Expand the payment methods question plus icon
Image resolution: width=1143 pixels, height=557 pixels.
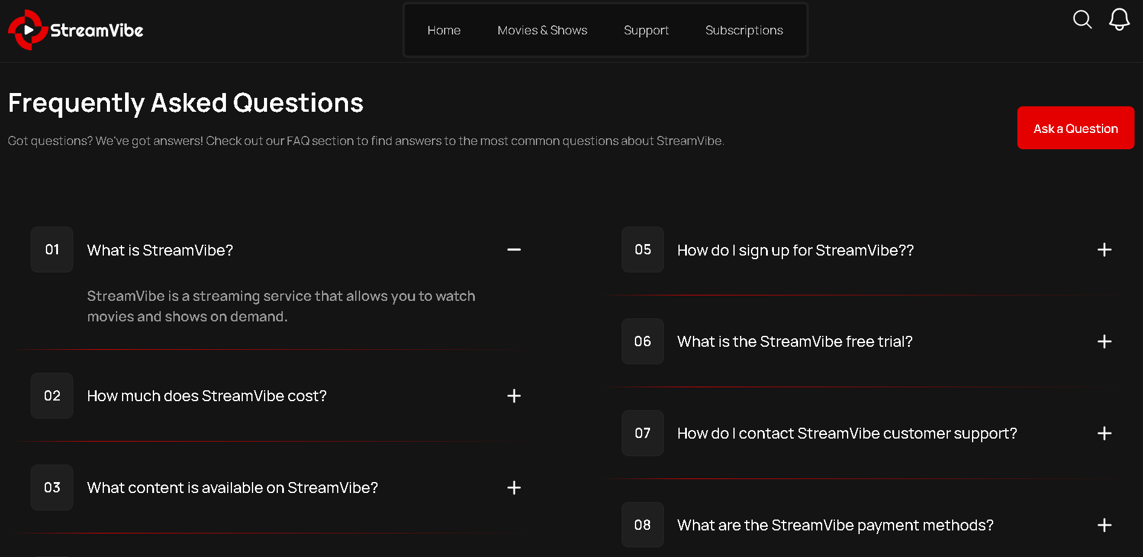[x=1104, y=525]
